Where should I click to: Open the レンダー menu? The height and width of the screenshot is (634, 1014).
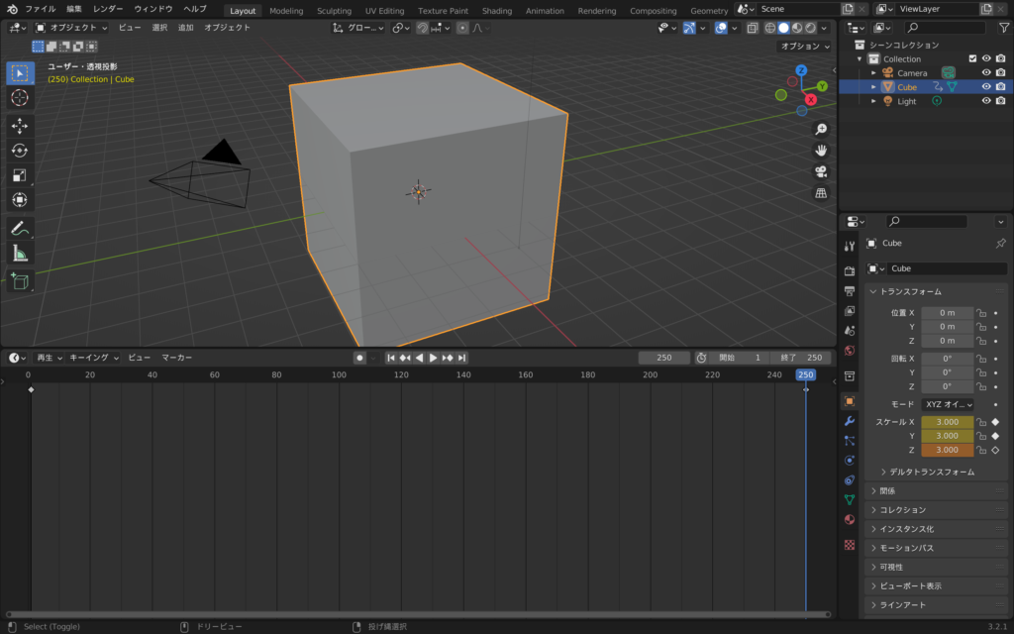108,9
